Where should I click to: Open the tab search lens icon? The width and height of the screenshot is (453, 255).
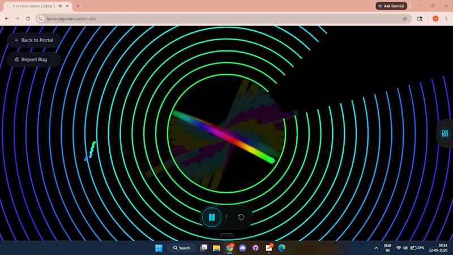pos(420,19)
